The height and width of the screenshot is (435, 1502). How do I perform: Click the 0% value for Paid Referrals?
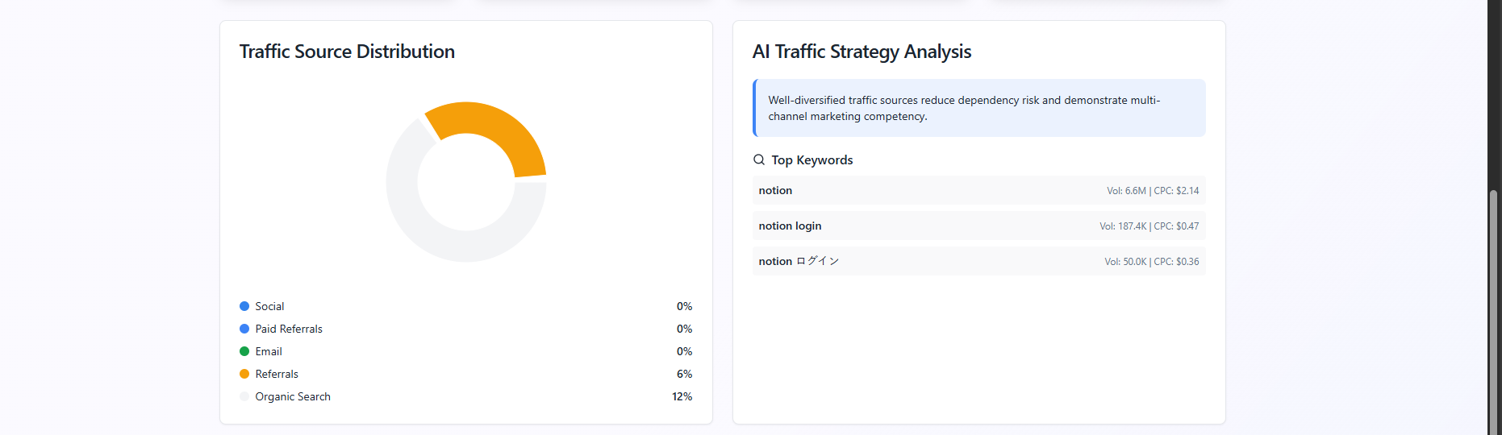click(684, 329)
